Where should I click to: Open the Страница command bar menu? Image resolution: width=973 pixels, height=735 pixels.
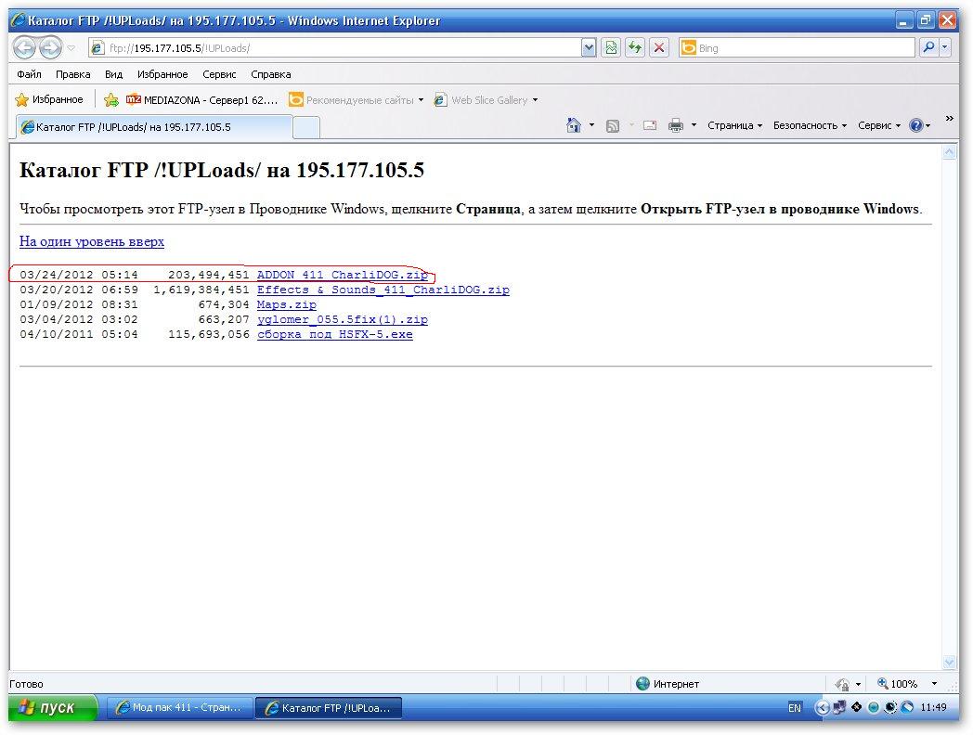click(734, 125)
